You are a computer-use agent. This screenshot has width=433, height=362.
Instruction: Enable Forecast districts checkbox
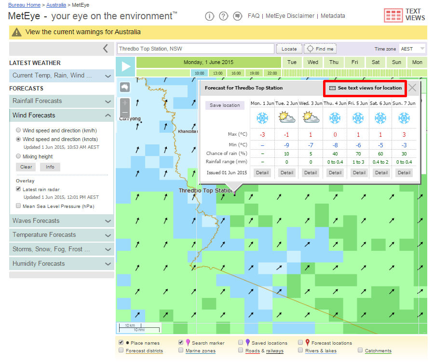coord(121,350)
